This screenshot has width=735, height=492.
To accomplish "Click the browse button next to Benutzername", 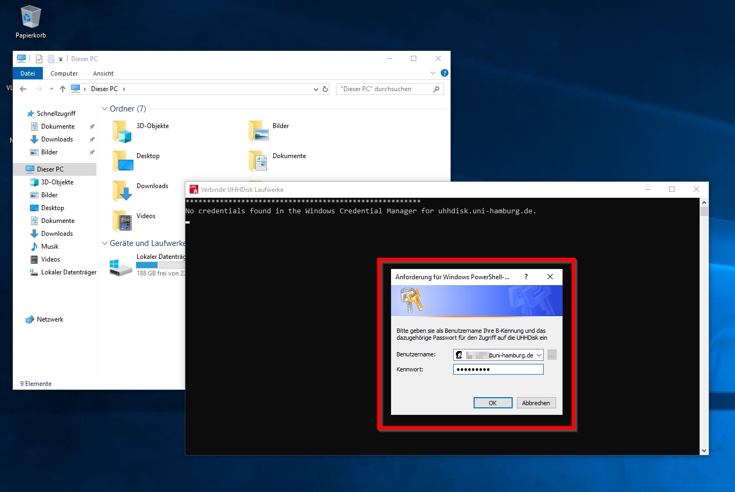I will pos(552,355).
